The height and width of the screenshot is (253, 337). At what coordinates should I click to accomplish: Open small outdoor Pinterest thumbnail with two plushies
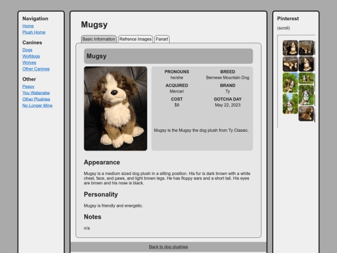pos(306,78)
